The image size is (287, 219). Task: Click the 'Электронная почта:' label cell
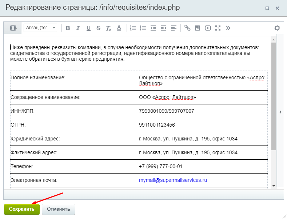[74, 180]
